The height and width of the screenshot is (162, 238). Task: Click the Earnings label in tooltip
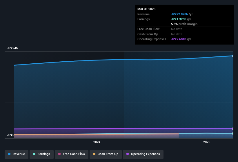pos(143,19)
